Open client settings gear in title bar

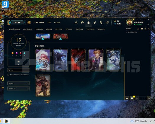(x=145, y=19)
